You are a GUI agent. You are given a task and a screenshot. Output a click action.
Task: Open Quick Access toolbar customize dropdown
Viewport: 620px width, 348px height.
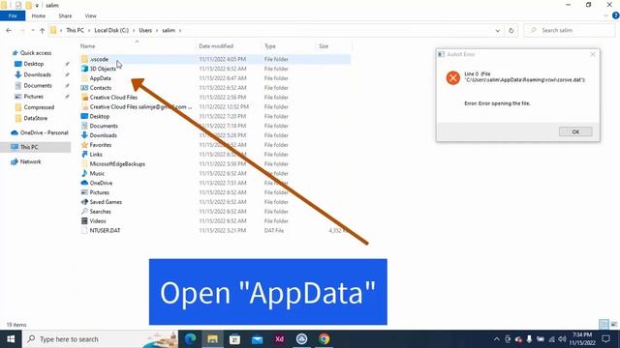coord(37,5)
